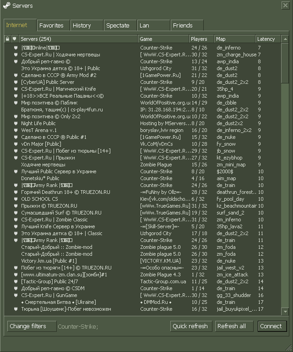Open the Friends tab

tap(187, 25)
